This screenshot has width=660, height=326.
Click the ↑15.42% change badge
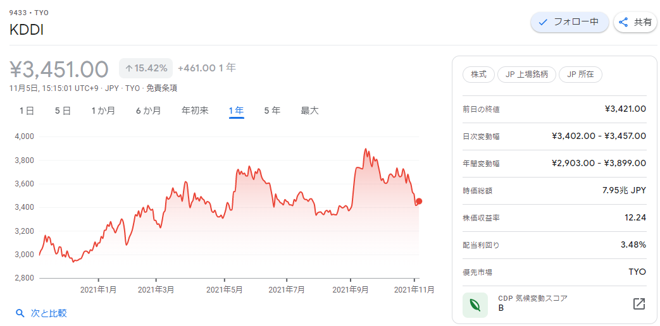[146, 68]
